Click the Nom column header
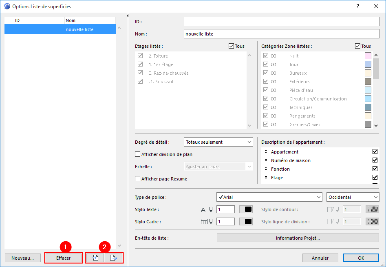The image size is (386, 267). tap(90, 20)
